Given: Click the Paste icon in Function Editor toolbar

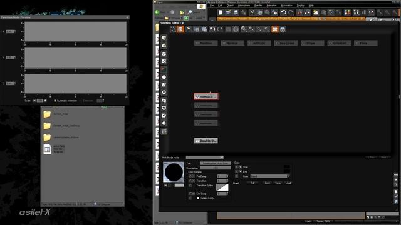Looking at the screenshot, I should click(204, 29).
